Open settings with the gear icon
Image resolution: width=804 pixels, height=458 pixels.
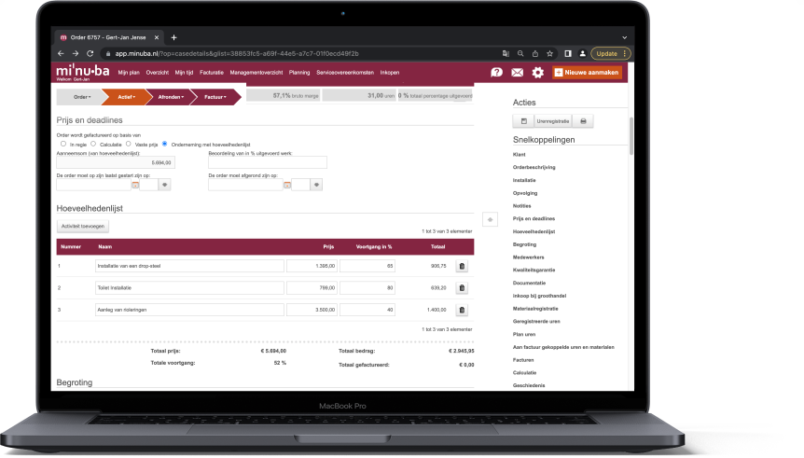(x=537, y=72)
